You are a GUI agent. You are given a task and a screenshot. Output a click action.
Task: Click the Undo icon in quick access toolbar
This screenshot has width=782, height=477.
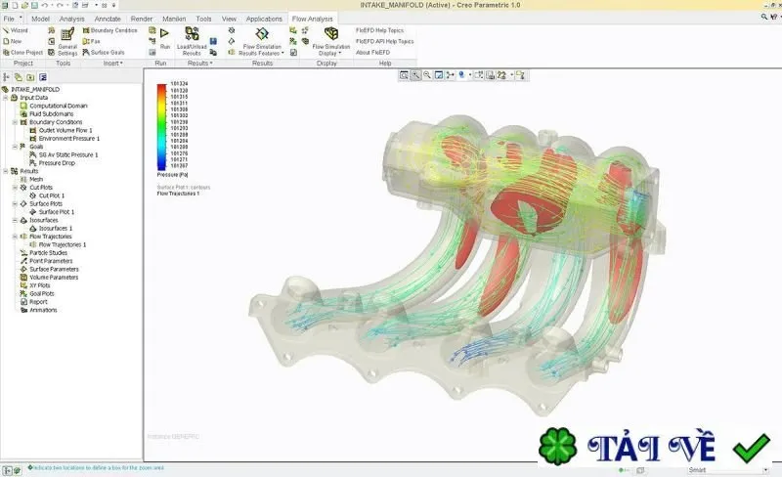45,5
